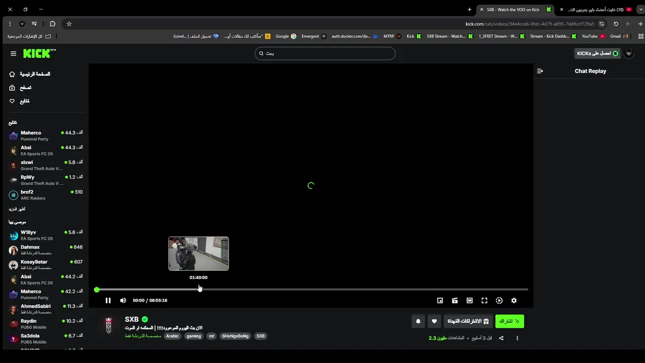The width and height of the screenshot is (645, 363).
Task: Select the gaming tag
Action: [x=193, y=336]
